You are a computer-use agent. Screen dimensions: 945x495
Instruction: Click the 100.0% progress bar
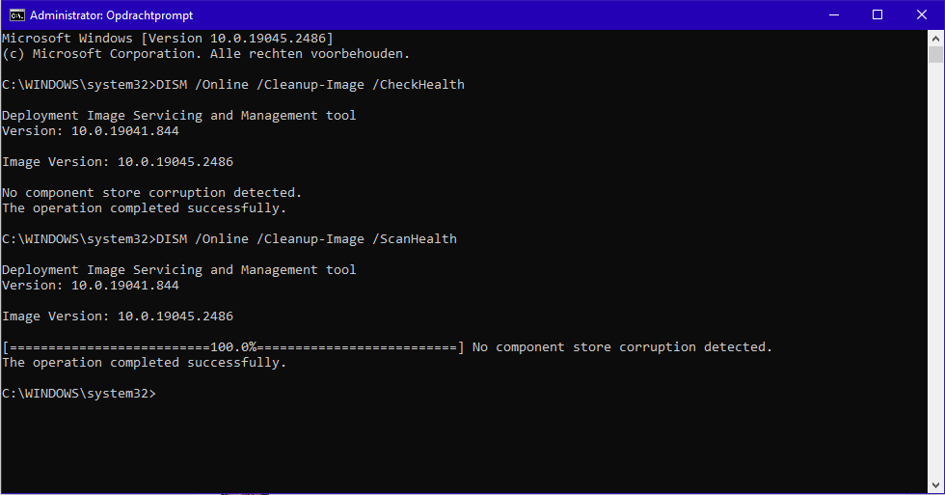(233, 347)
